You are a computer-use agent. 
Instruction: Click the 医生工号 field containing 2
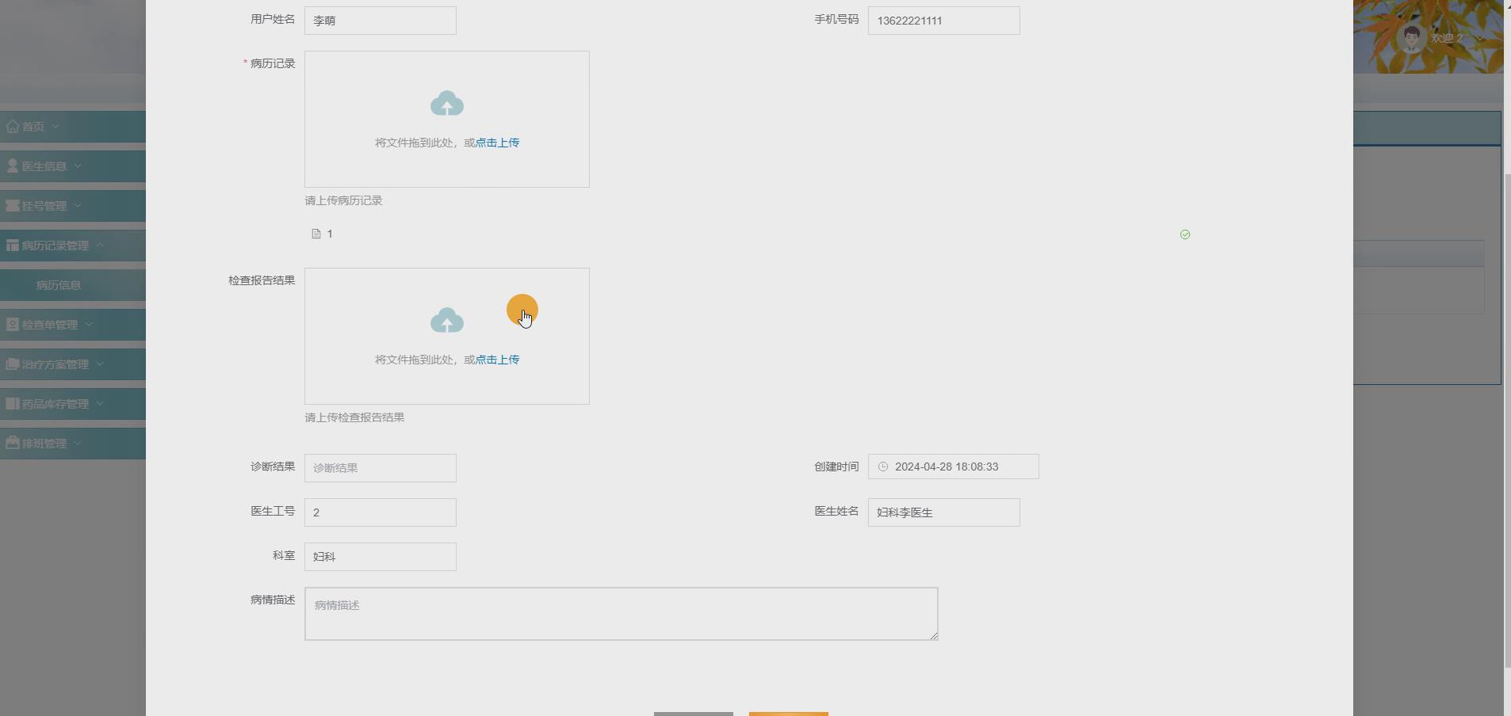[x=381, y=512]
